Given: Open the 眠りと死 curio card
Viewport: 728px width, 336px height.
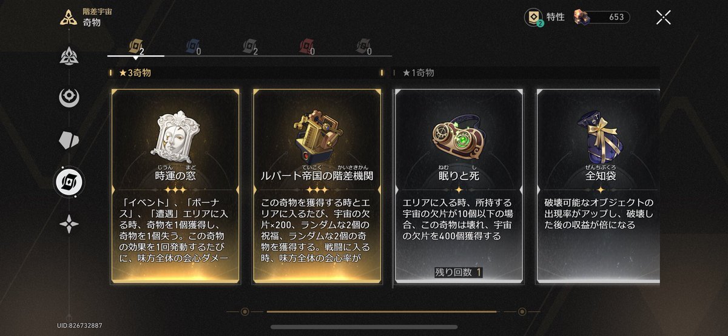Looking at the screenshot, I should tap(459, 186).
